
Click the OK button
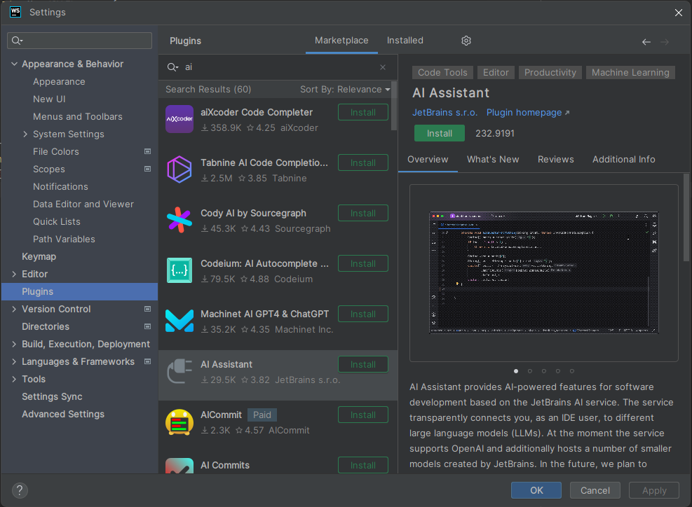[x=536, y=490]
